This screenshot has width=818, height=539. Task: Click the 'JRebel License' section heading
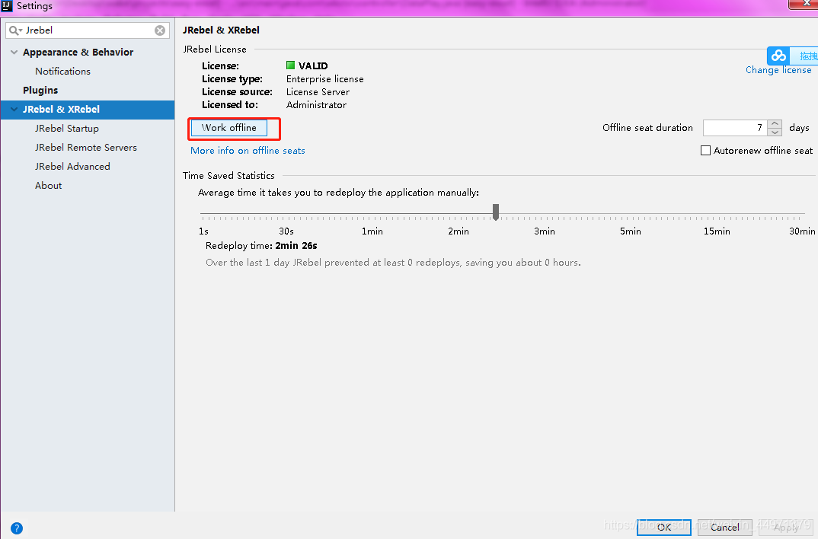pyautogui.click(x=215, y=49)
